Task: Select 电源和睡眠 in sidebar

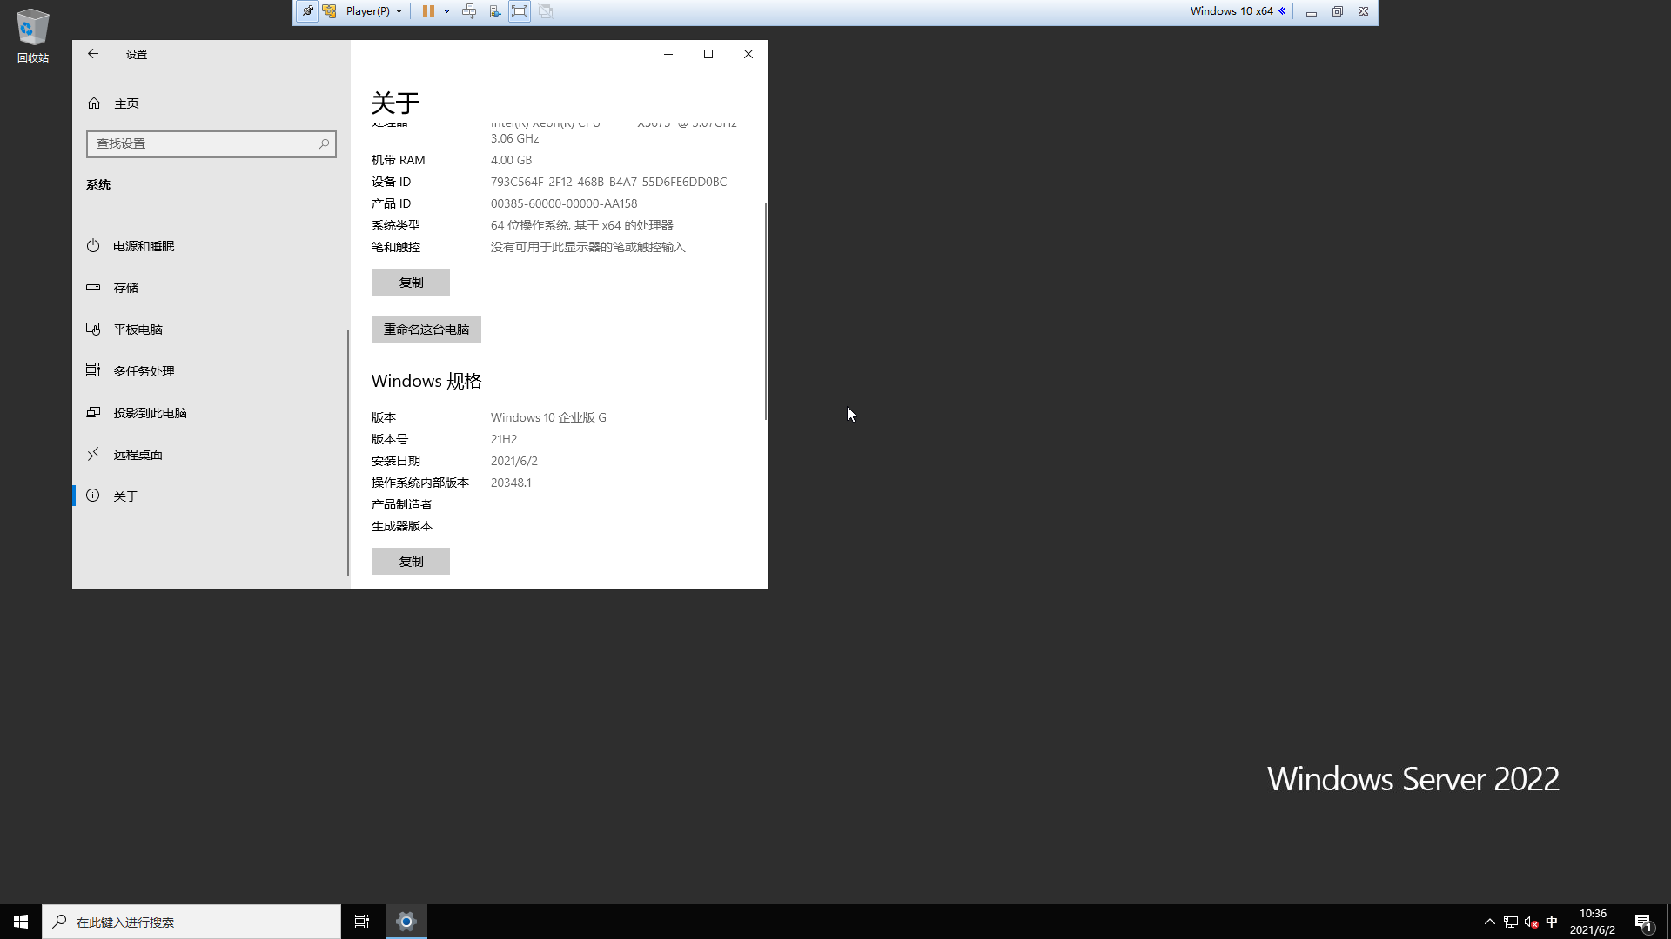Action: point(144,246)
